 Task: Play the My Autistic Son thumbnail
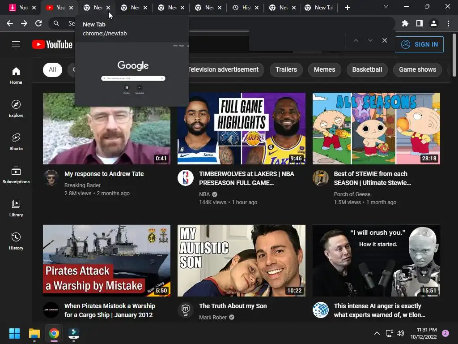pyautogui.click(x=241, y=261)
